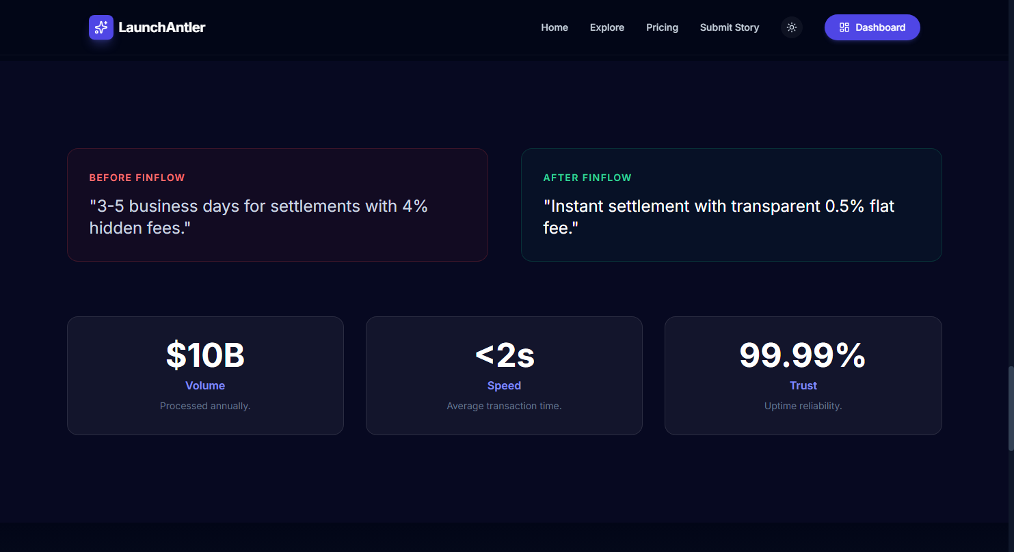Toggle the light/dark theme sun icon
Image resolution: width=1014 pixels, height=552 pixels.
792,27
